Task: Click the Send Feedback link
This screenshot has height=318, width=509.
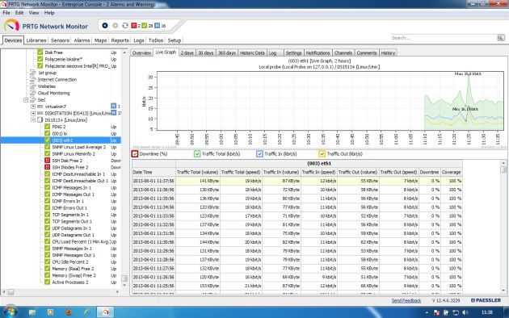Action: tap(406, 300)
